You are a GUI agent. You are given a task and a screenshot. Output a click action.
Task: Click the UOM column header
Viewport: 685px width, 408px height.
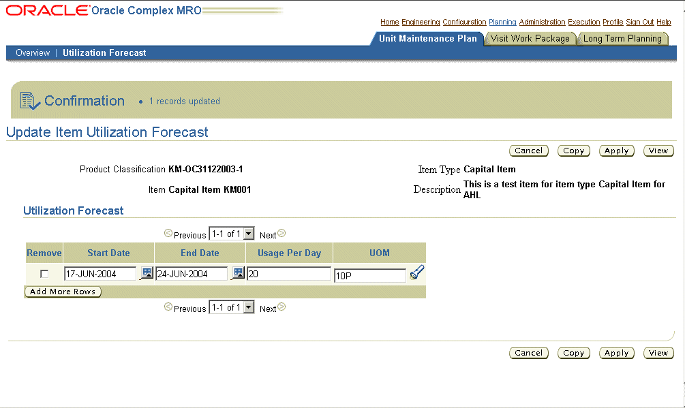379,253
